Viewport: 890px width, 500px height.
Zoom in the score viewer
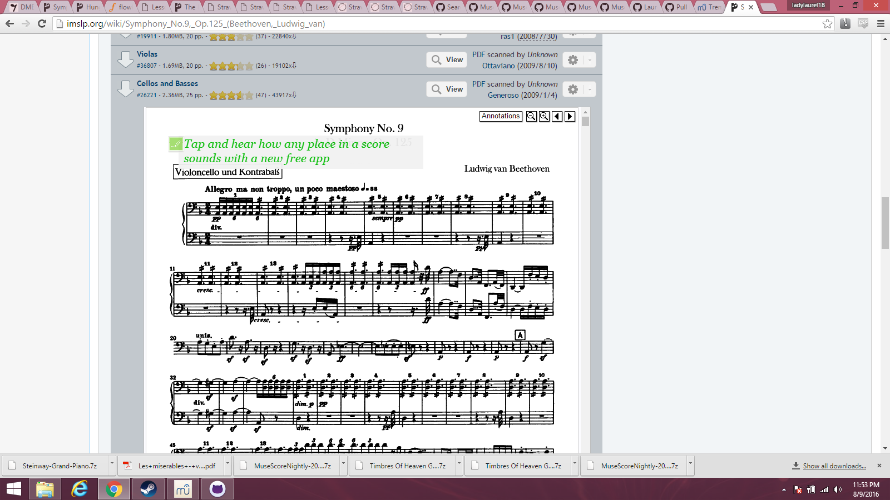click(x=544, y=116)
